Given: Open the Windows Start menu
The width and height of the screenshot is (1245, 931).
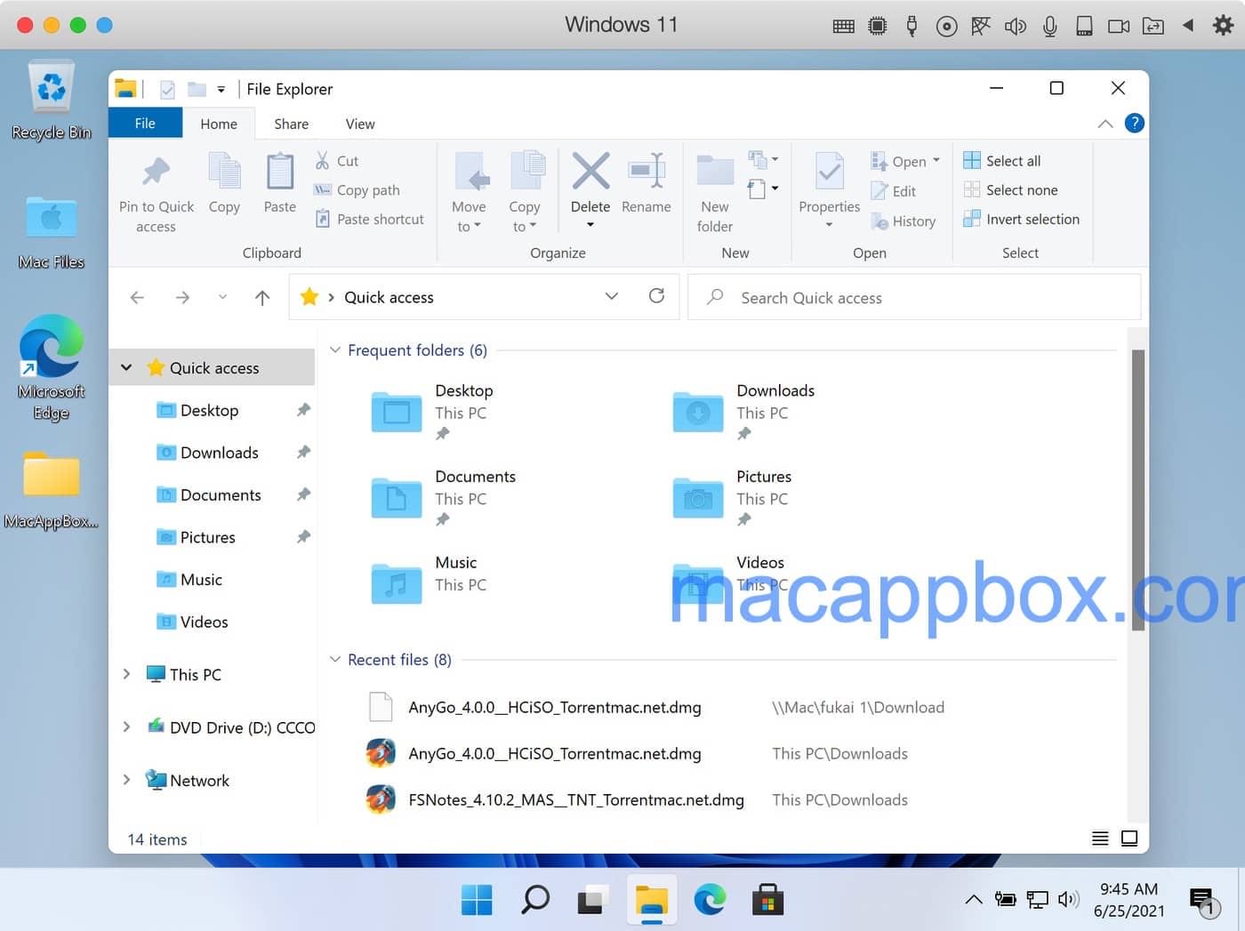Looking at the screenshot, I should [x=477, y=900].
